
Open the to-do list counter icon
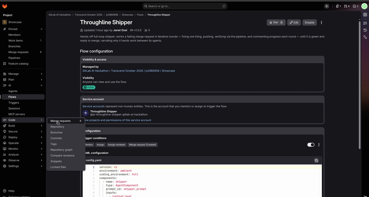(x=355, y=6)
